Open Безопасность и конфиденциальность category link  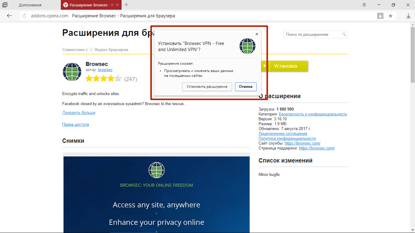[313, 114]
